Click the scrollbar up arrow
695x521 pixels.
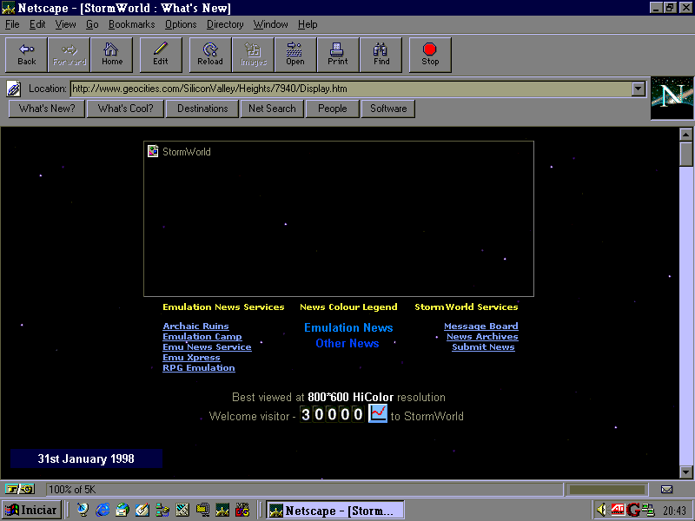(685, 135)
